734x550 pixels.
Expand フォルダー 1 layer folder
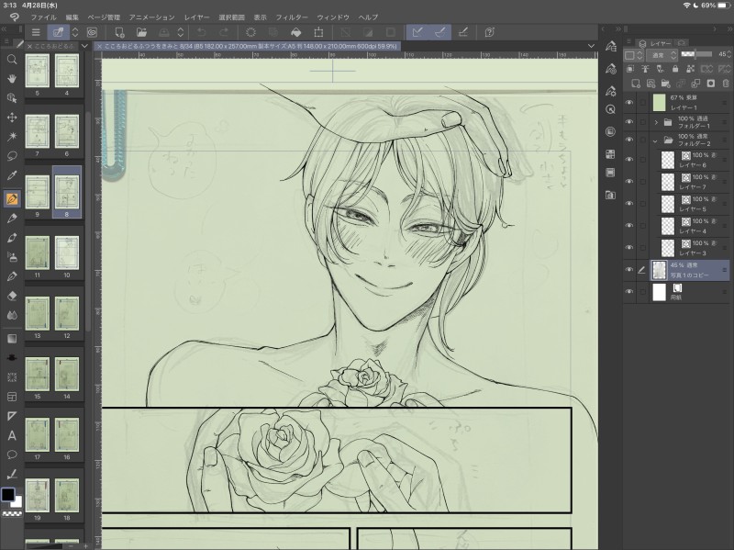click(656, 122)
